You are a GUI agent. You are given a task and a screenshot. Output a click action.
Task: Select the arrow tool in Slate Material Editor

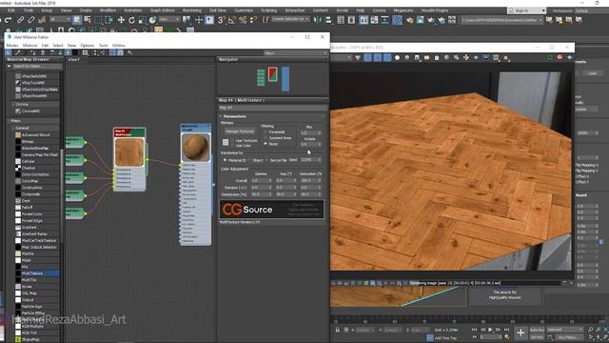[9, 52]
